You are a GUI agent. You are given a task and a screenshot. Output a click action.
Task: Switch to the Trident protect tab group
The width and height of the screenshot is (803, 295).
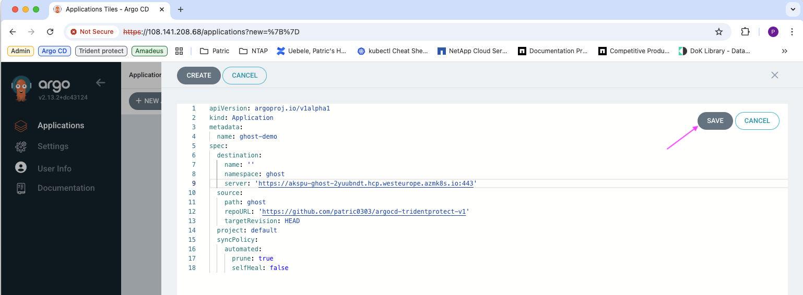pos(101,51)
